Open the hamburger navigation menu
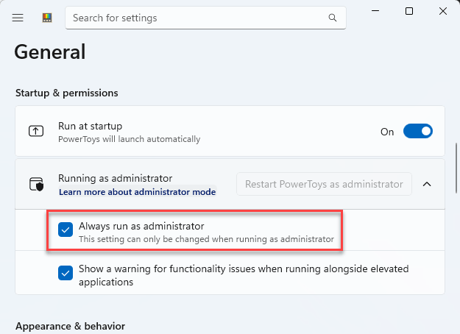This screenshot has height=334, width=460. (x=18, y=18)
